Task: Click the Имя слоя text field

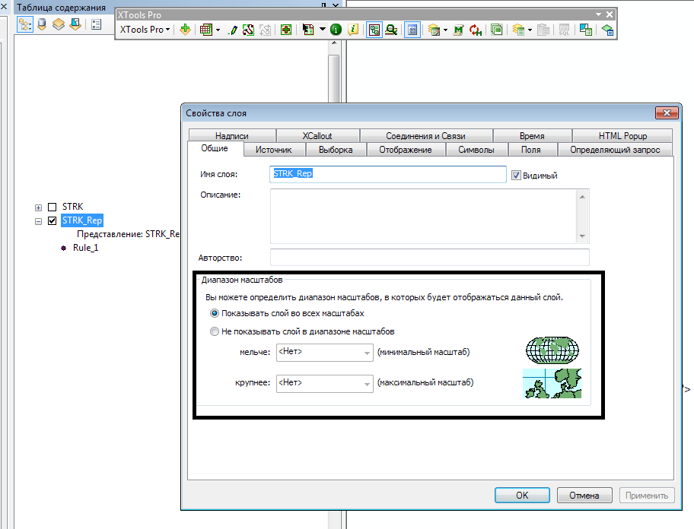Action: (x=388, y=174)
